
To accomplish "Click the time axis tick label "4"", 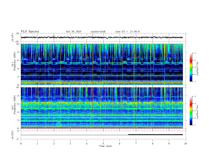I will tap(87, 144).
